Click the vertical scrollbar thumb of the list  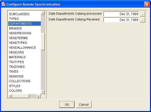(43, 41)
